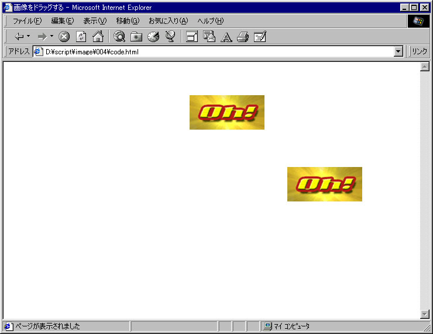Open the お気に入り(A) menu
The image size is (433, 334).
point(168,21)
